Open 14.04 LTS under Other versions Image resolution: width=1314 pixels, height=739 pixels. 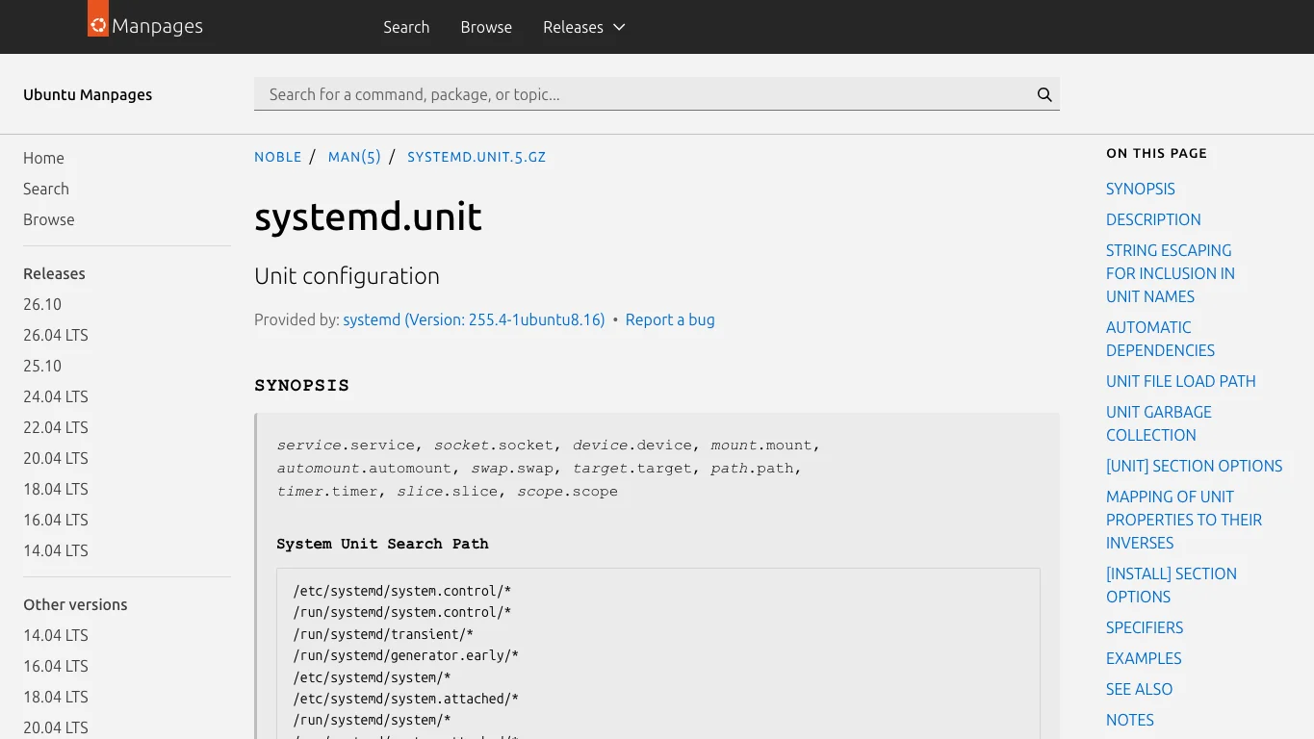(56, 635)
